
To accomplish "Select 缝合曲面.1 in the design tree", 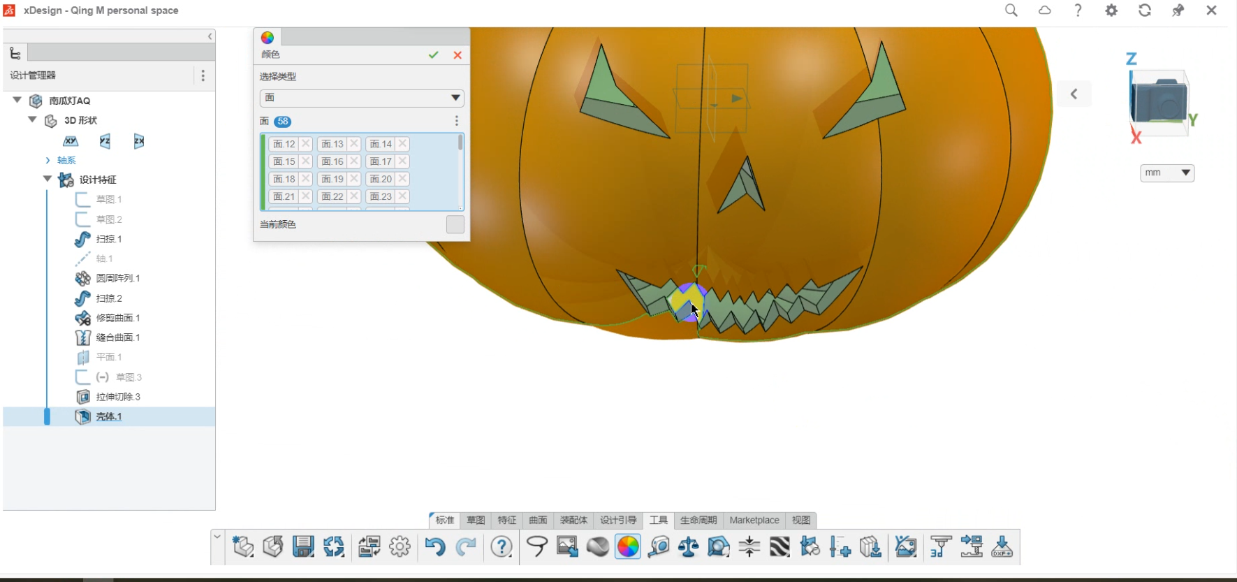I will click(x=118, y=337).
